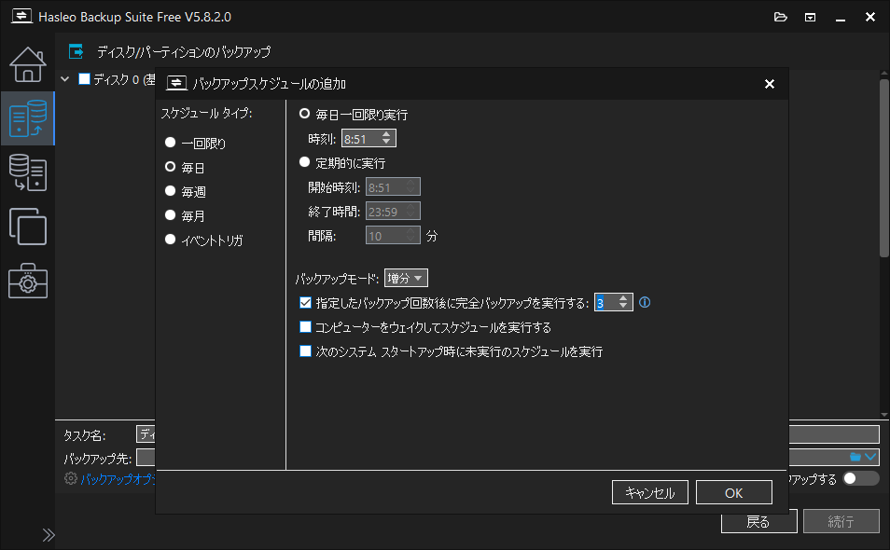Click the 戻る button
The image size is (890, 550).
758,522
